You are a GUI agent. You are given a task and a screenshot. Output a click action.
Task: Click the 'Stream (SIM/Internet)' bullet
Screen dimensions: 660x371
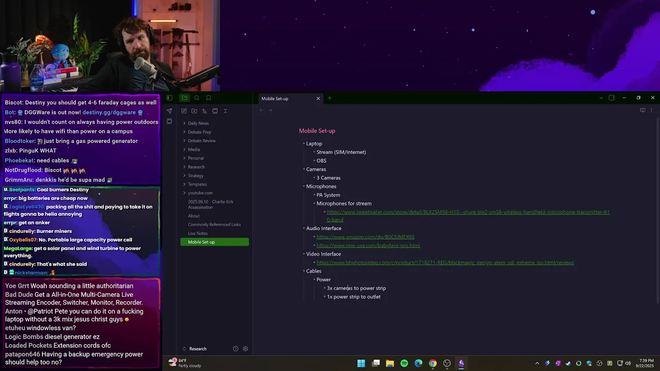pos(341,152)
